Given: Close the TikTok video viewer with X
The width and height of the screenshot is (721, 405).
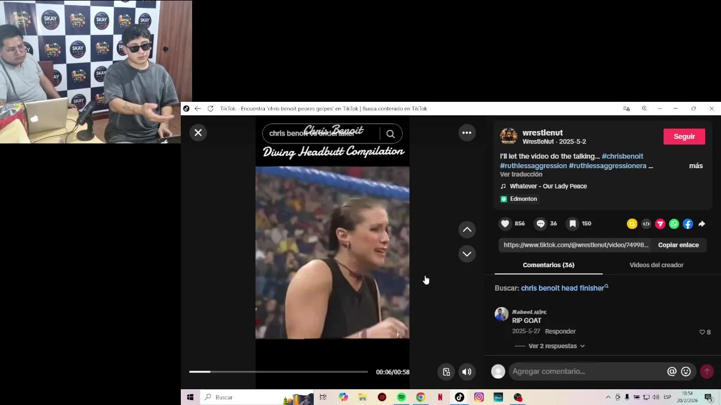Looking at the screenshot, I should point(198,133).
